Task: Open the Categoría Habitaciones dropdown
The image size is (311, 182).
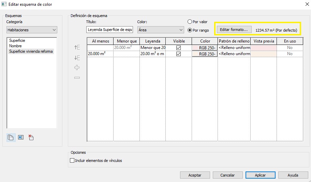Action: tap(32, 30)
